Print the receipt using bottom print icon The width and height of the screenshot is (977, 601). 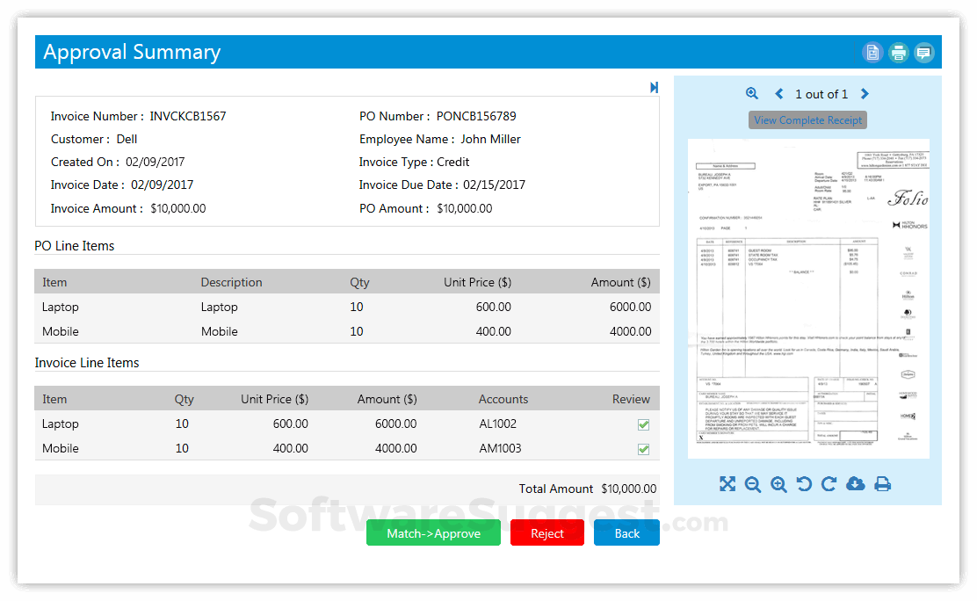(882, 483)
